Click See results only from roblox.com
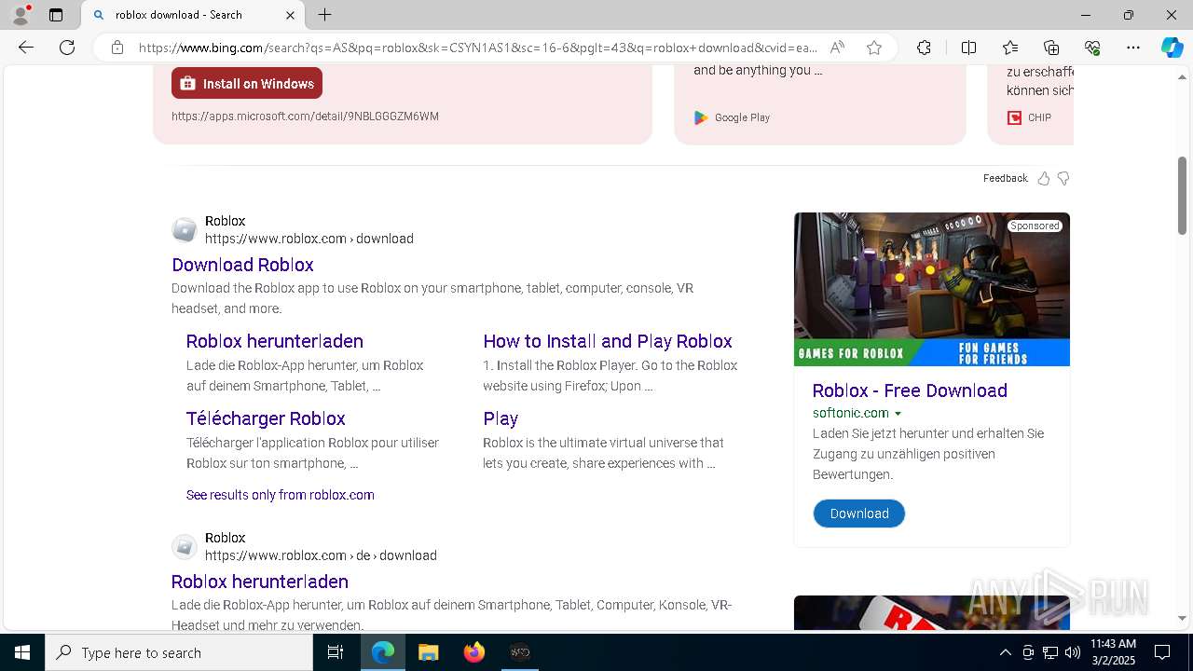This screenshot has height=671, width=1193. coord(280,495)
